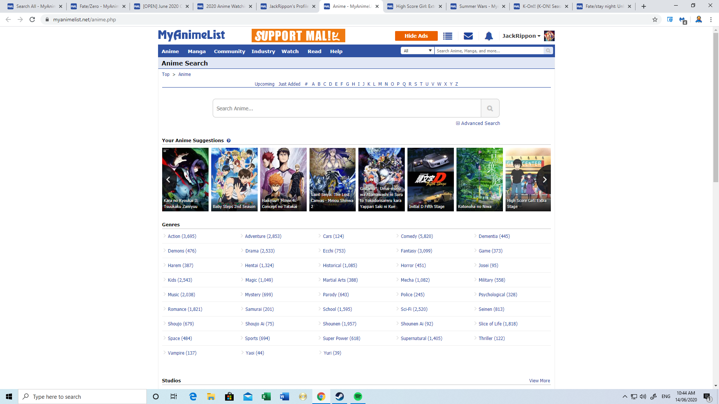The image size is (719, 404).
Task: Open the Kotonoha no Niwa suggestion thumbnail
Action: 479,180
